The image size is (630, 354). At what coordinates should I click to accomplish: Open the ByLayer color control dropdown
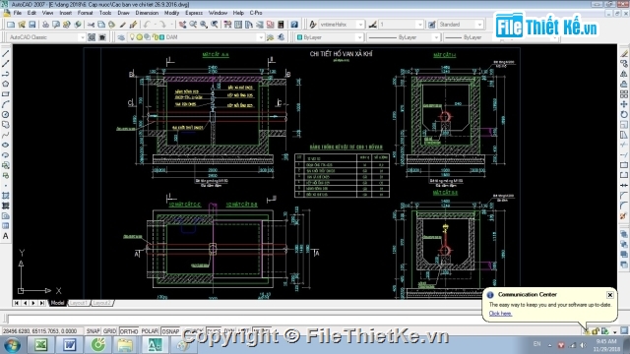[359, 37]
